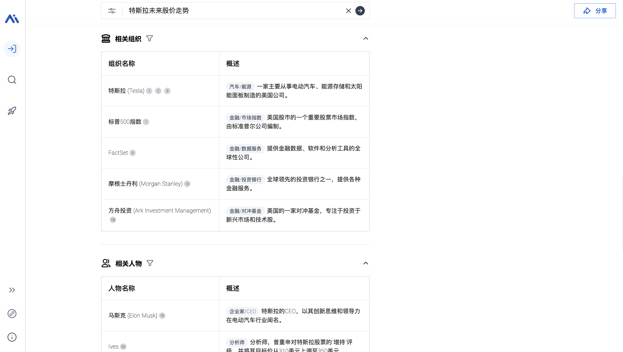Select the 特斯拉 (Tesla) organization name

pyautogui.click(x=126, y=91)
